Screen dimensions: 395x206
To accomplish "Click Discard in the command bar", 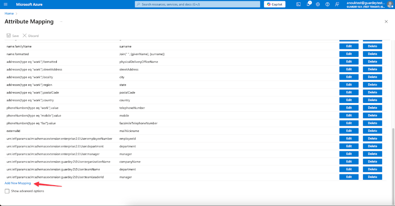I will click(31, 36).
